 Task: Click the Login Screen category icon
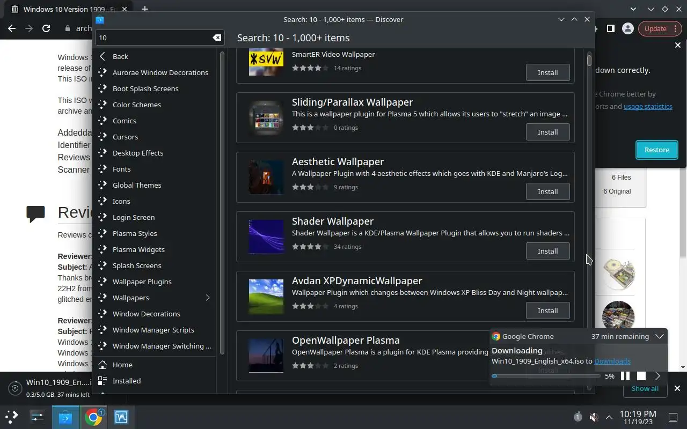103,217
